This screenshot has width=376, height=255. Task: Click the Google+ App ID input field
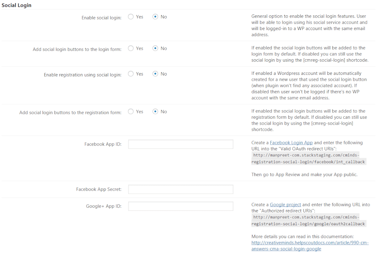180,206
